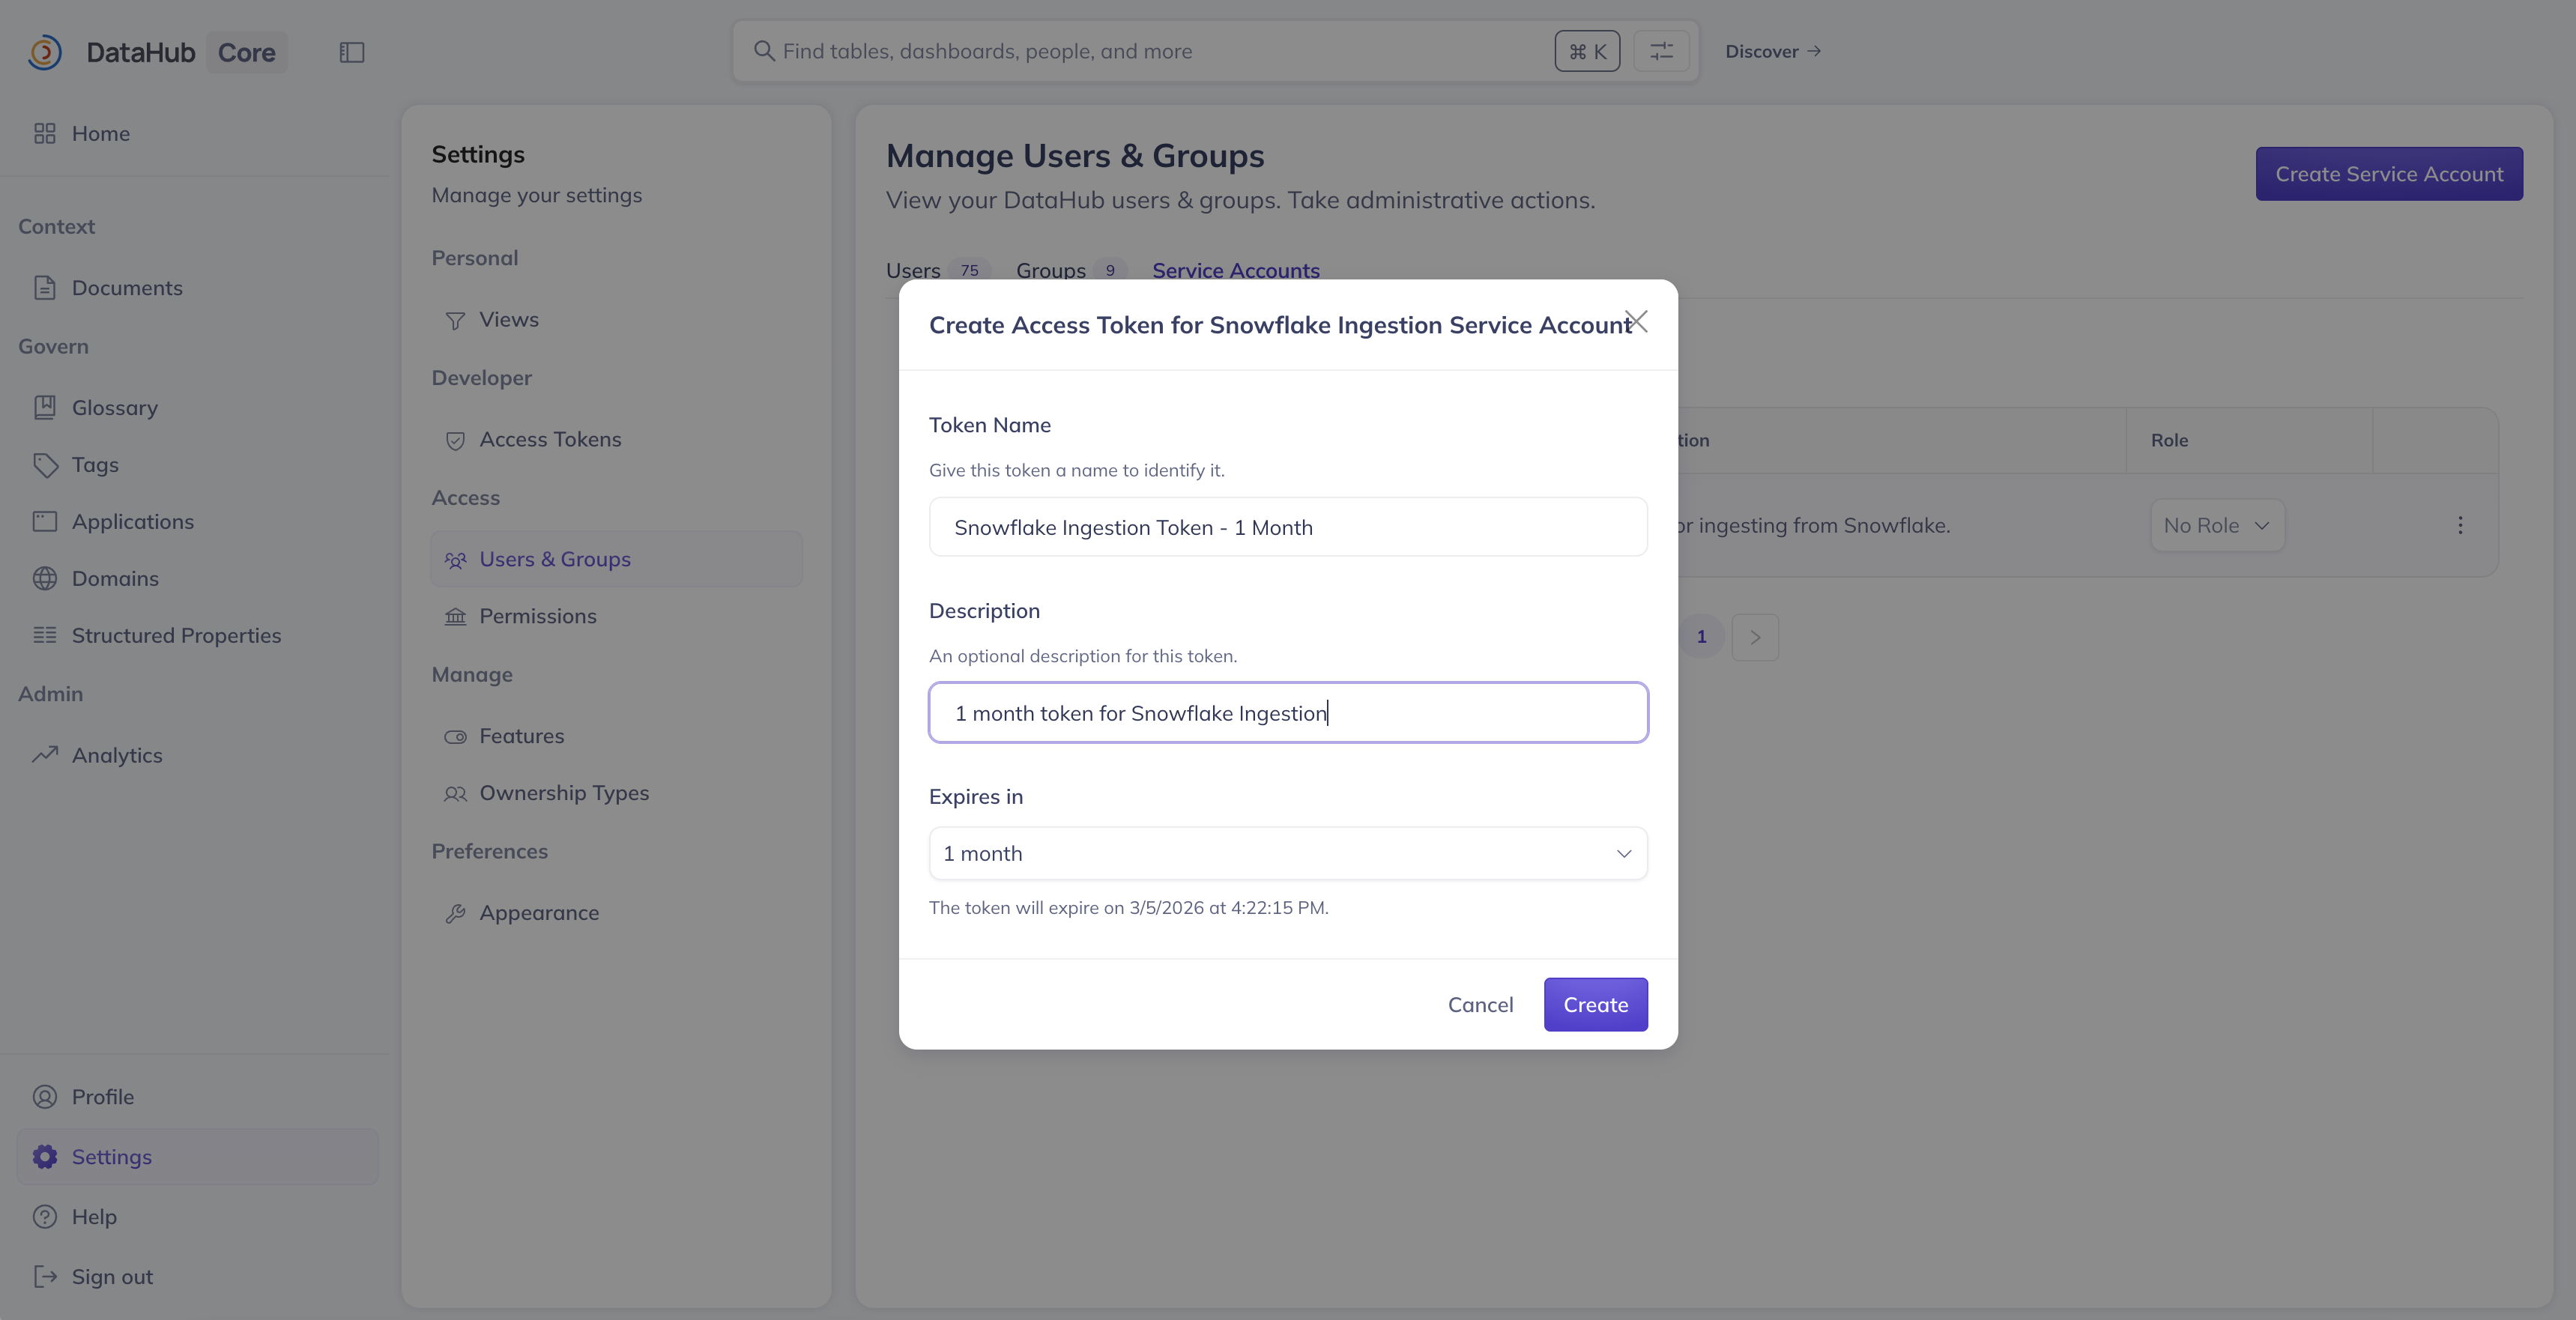2576x1320 pixels.
Task: Open search filter settings icon
Action: (1661, 51)
